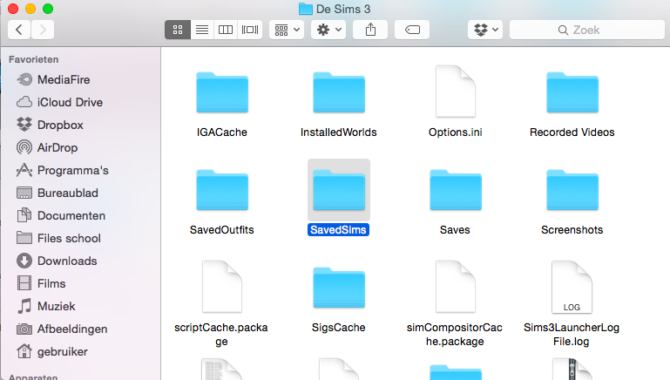
Task: Click the Zoek search field
Action: (586, 30)
